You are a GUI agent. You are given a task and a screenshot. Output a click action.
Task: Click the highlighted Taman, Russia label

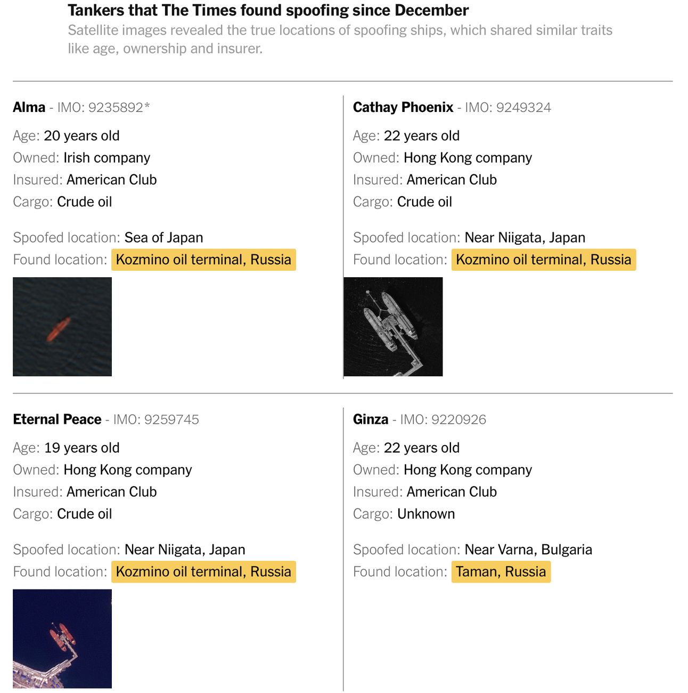point(501,571)
